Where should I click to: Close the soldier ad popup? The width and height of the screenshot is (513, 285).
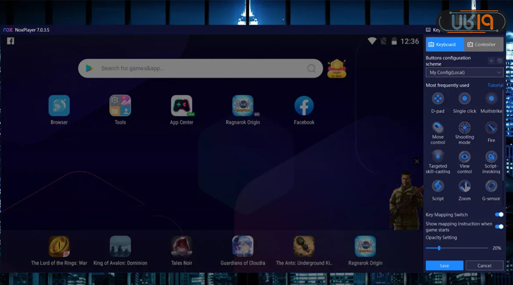coord(417,161)
